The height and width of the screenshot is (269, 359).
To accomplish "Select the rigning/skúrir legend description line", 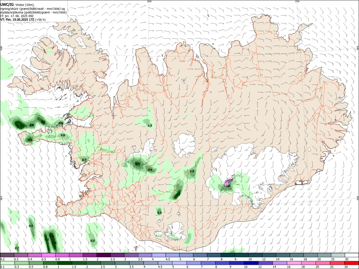I will 33,8.
